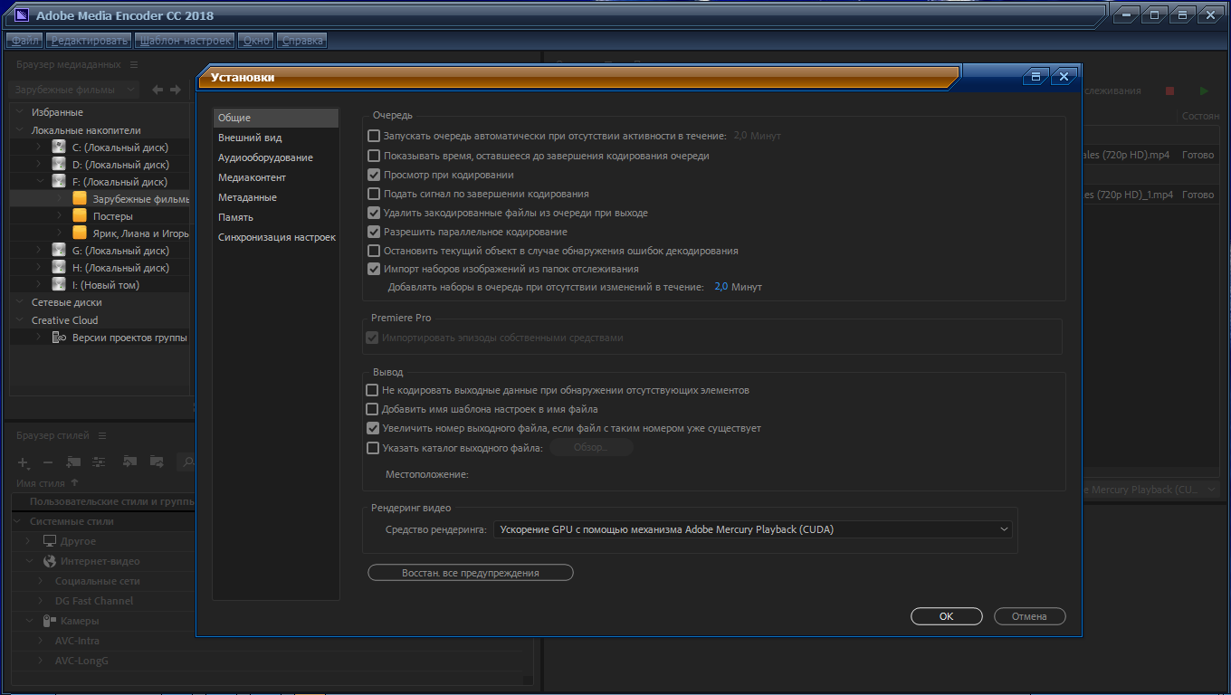
Task: Click the Зарубежные фильмы folder icon
Action: click(80, 199)
